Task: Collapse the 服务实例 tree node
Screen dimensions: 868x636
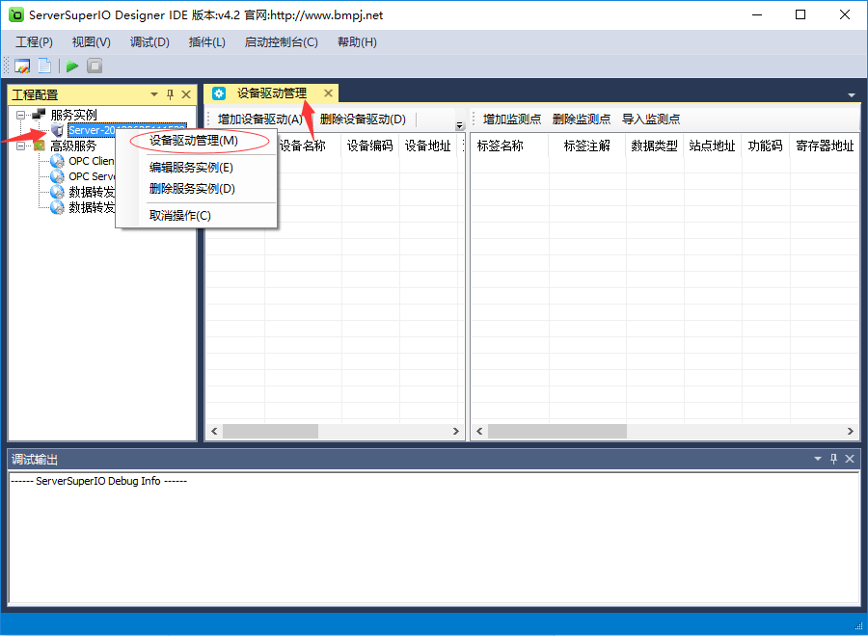Action: point(20,115)
